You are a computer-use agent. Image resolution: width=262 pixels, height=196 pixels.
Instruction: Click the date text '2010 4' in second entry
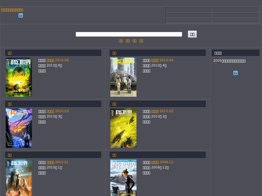tap(159, 65)
